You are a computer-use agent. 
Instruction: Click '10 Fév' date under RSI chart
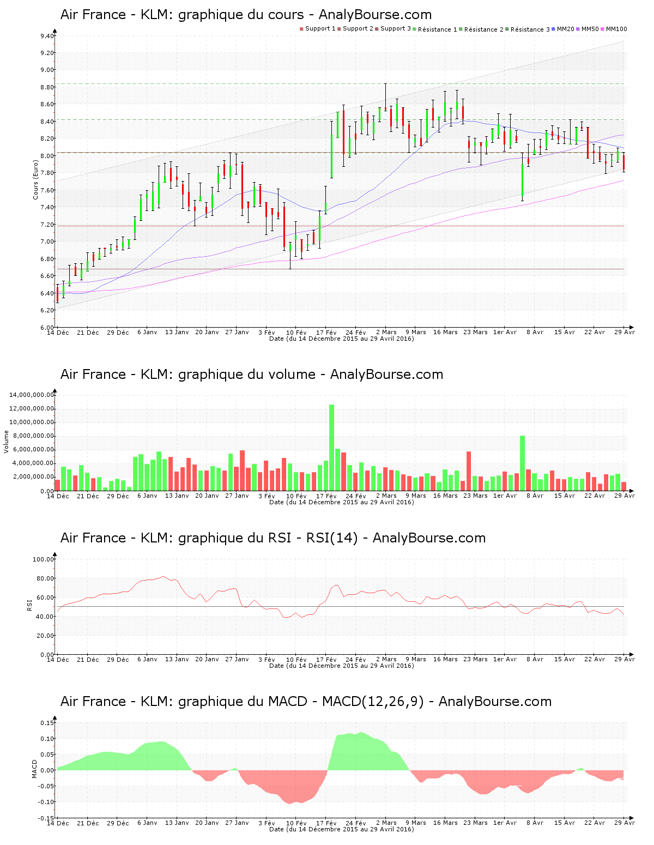(x=296, y=660)
